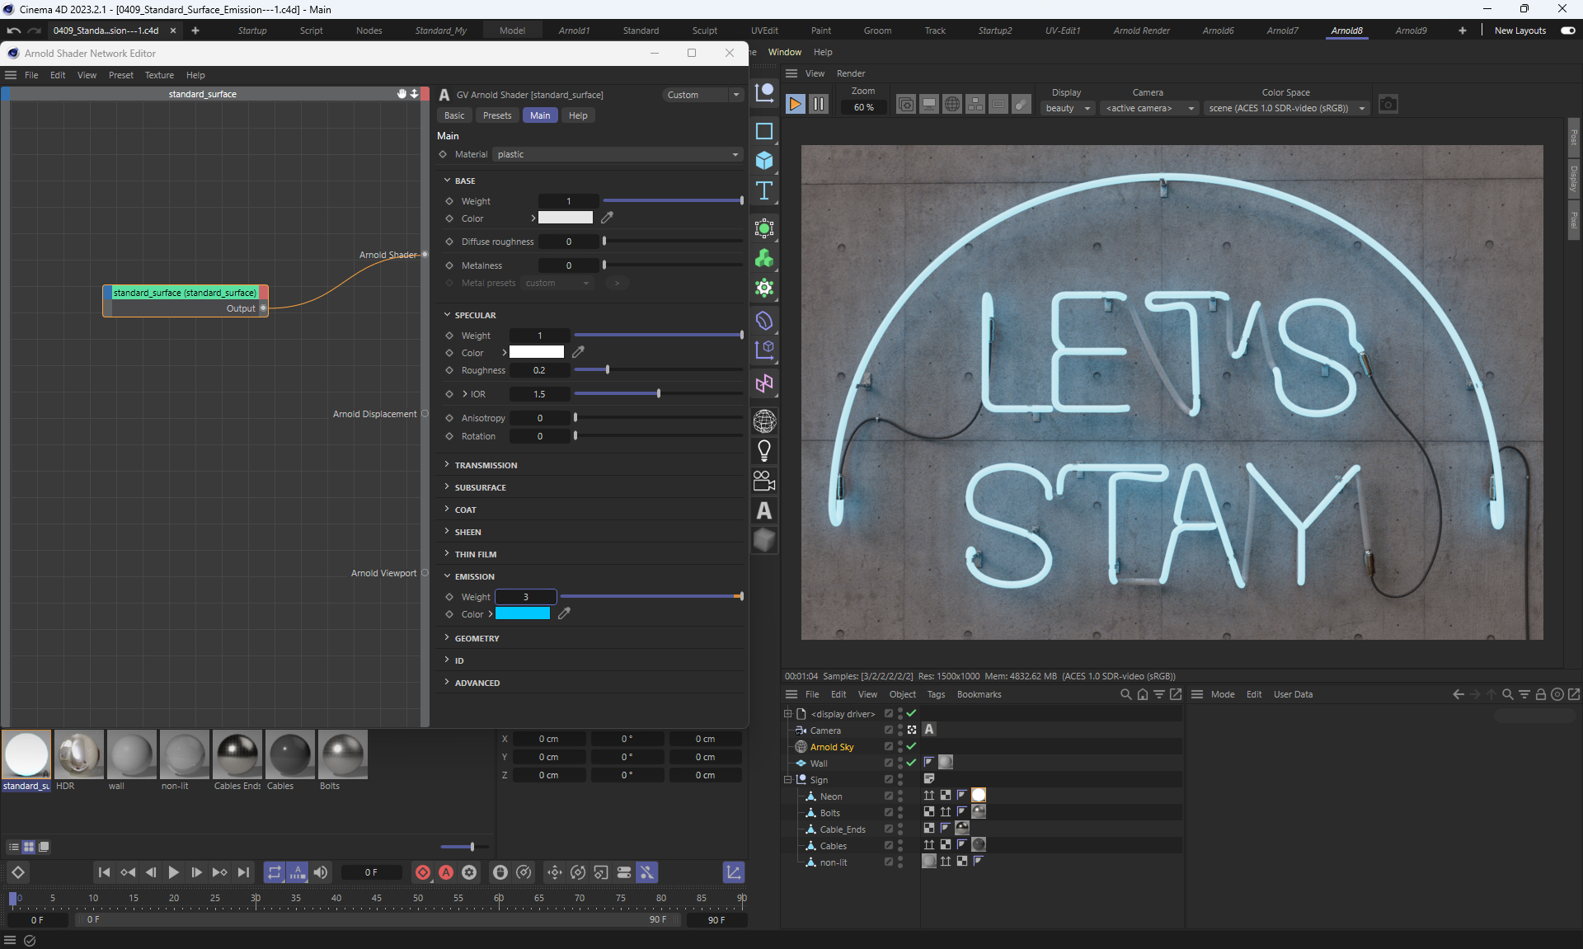Start the Arnold IPR render play button
The image size is (1583, 949).
795,105
